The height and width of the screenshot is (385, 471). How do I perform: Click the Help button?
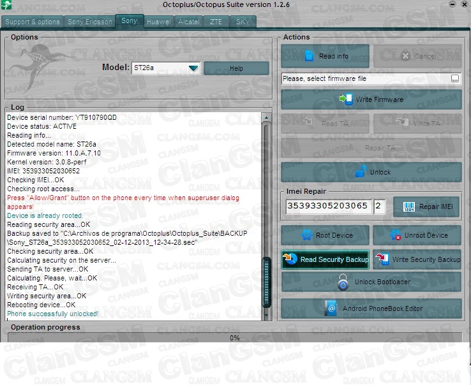[x=236, y=68]
